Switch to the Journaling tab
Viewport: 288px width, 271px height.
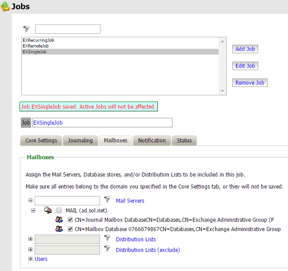[x=80, y=141]
